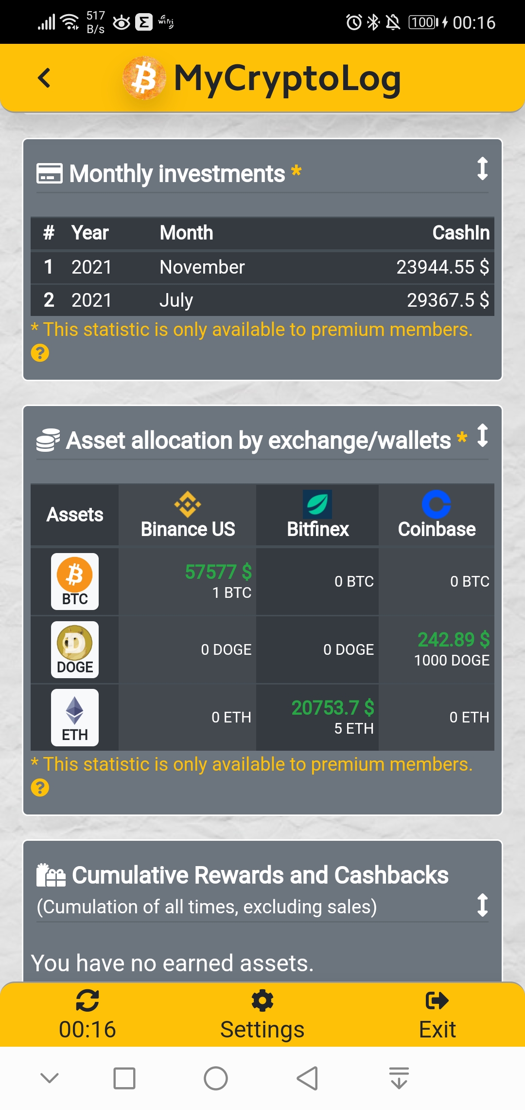The image size is (525, 1110).
Task: Tap the MyCryptoLog Bitcoin logo
Action: pos(144,78)
